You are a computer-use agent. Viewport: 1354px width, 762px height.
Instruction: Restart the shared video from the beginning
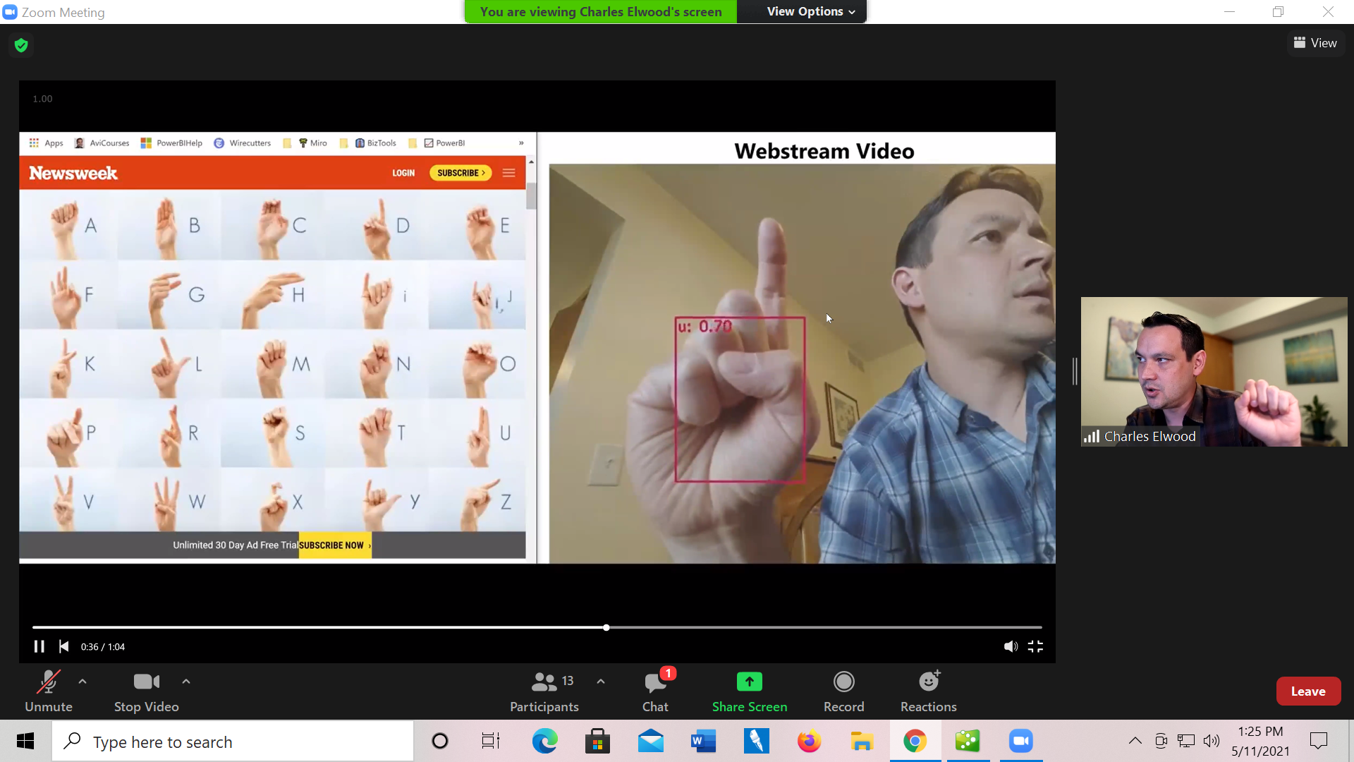point(63,646)
